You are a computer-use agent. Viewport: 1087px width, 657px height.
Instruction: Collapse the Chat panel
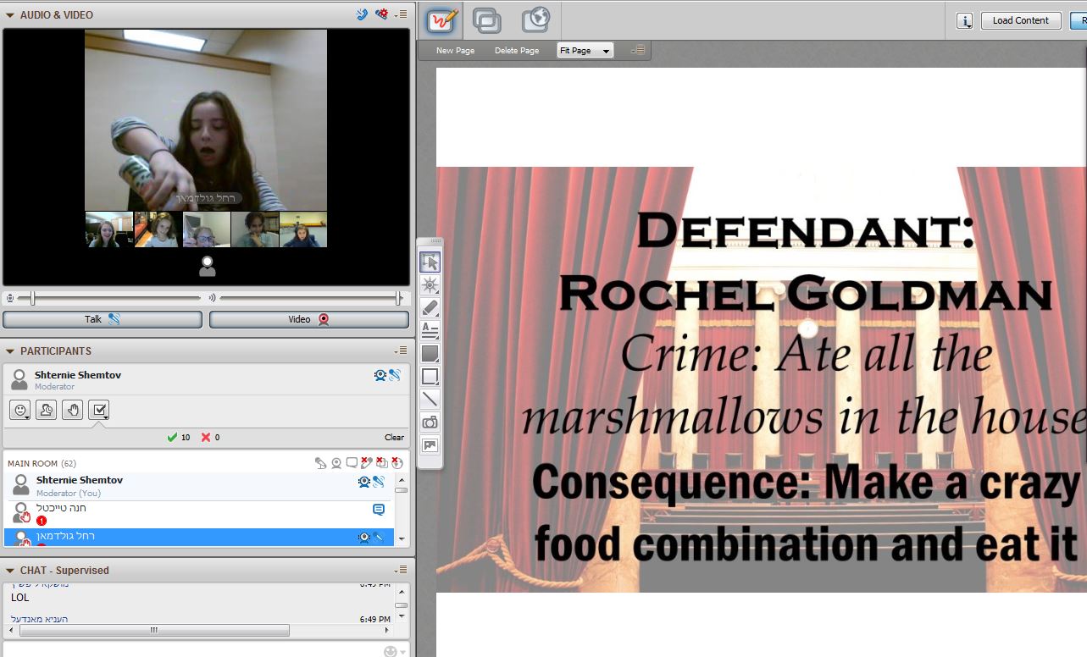coord(10,571)
